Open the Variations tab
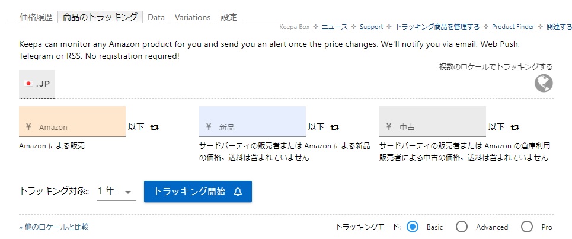This screenshot has width=572, height=239. tap(193, 17)
